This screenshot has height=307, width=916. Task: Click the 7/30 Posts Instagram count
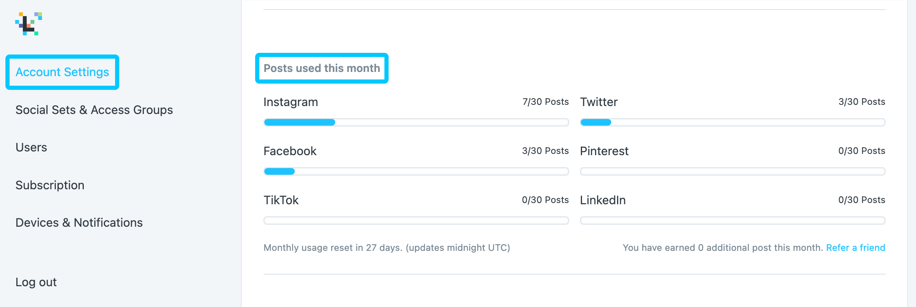[x=545, y=102]
